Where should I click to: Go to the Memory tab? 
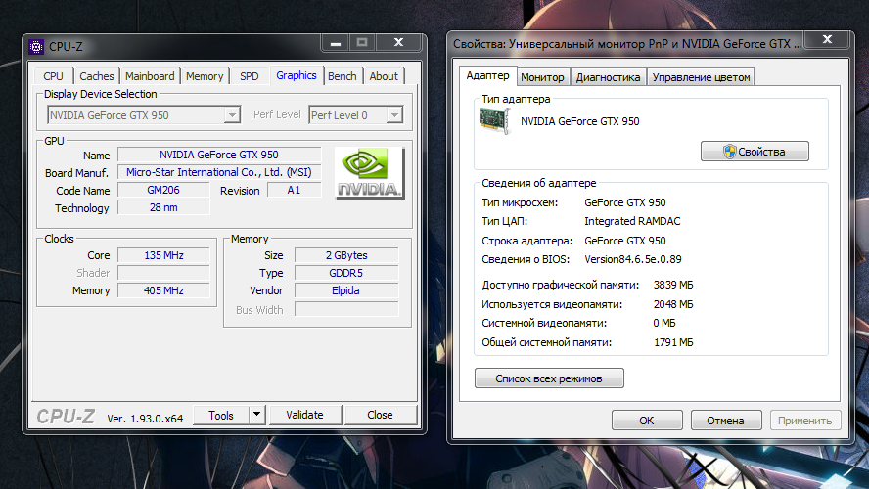tap(205, 76)
